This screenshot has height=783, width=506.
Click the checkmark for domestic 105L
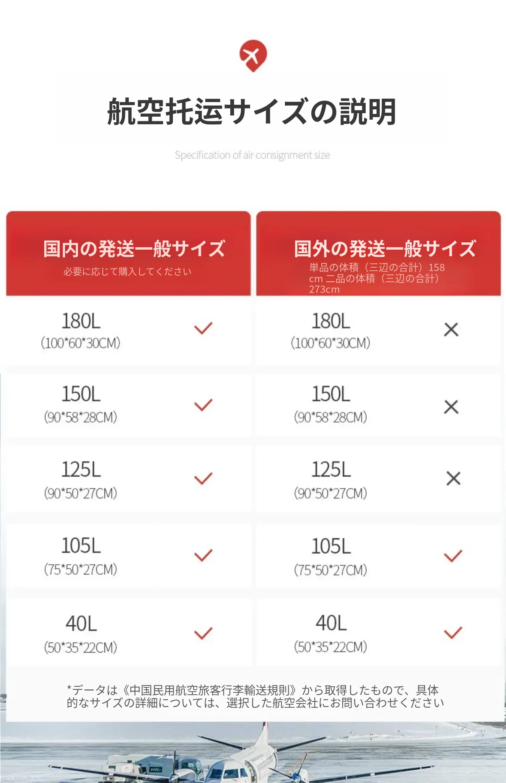[203, 555]
